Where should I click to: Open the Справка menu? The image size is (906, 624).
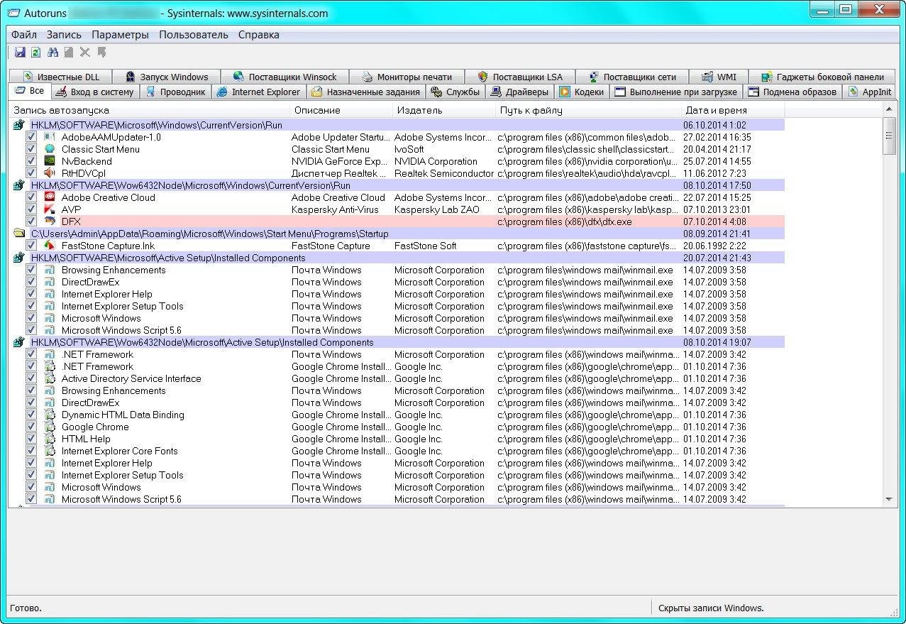(259, 35)
